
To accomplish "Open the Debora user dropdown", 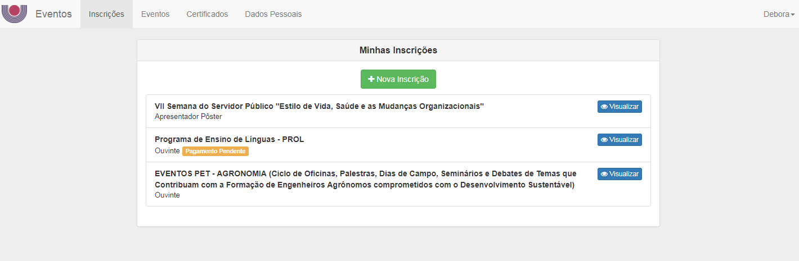I will click(x=779, y=14).
